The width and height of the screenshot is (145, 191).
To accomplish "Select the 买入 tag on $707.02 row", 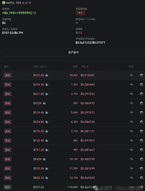I will 8,187.
